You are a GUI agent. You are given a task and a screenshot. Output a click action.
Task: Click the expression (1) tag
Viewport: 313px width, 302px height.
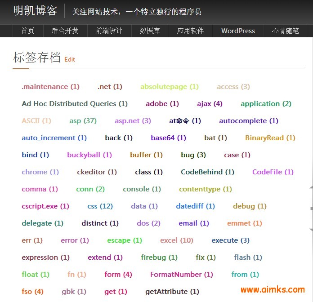pyautogui.click(x=46, y=258)
